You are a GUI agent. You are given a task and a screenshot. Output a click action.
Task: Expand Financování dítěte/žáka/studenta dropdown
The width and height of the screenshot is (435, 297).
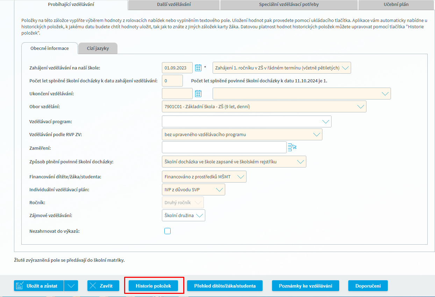(x=241, y=177)
